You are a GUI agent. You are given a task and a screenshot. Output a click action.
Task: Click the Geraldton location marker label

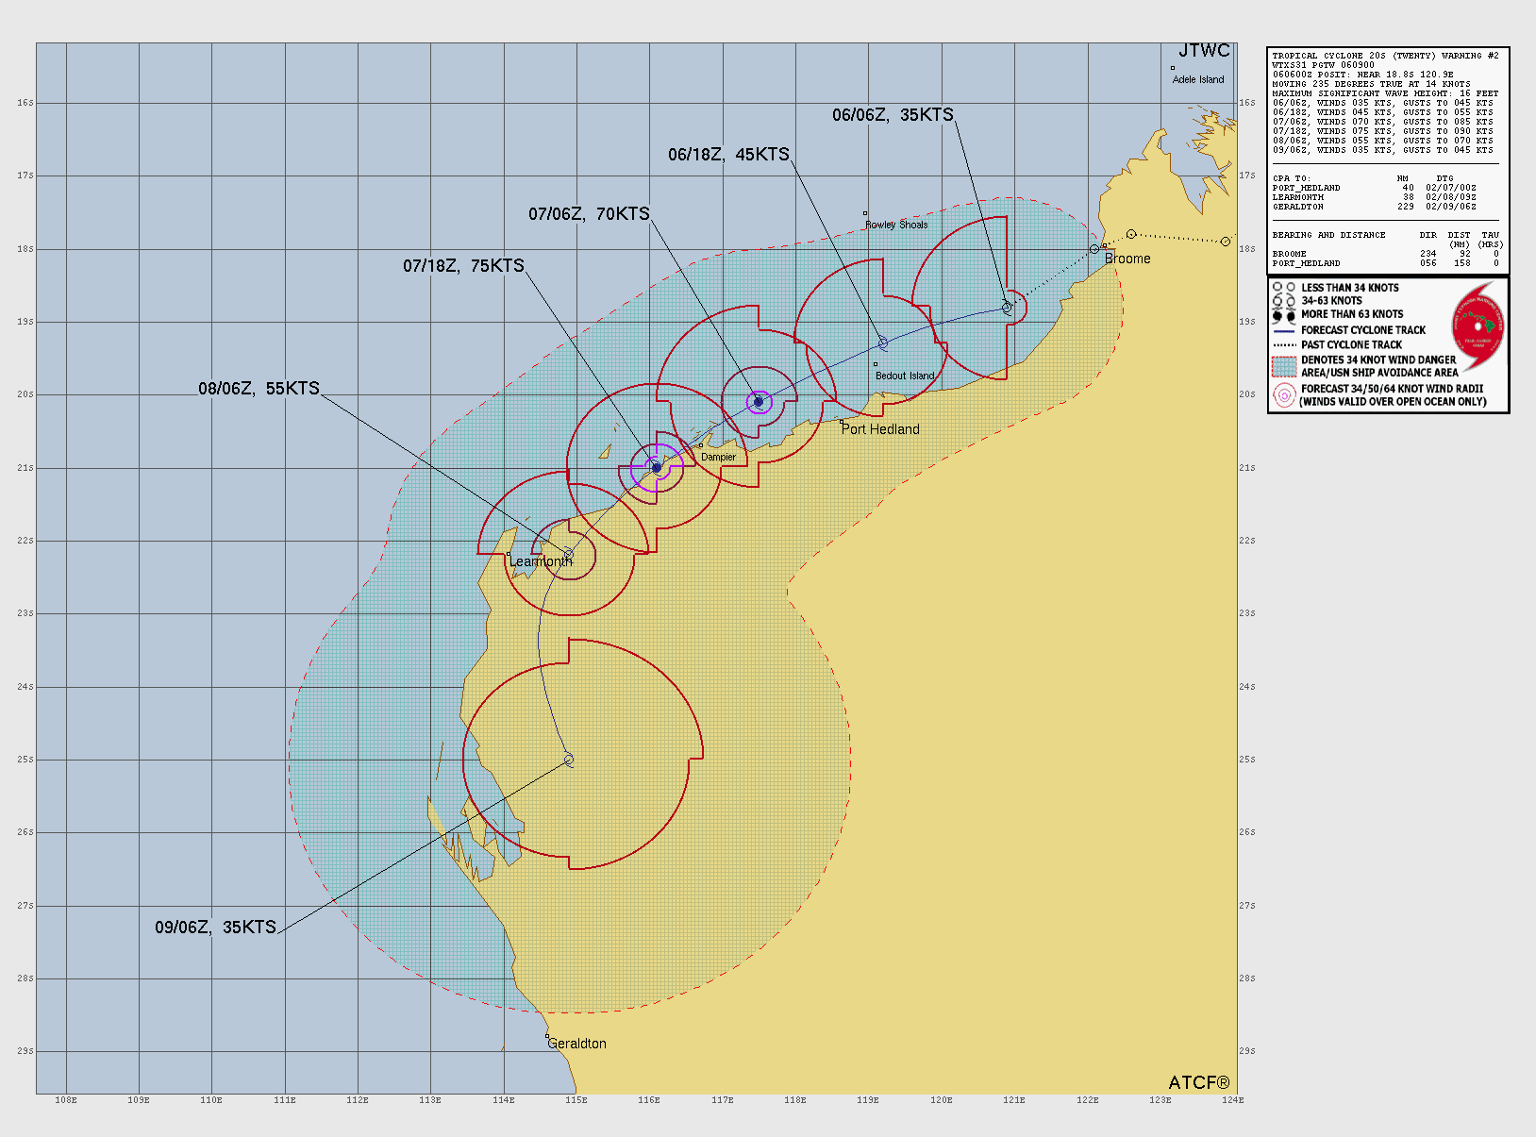coord(576,1044)
